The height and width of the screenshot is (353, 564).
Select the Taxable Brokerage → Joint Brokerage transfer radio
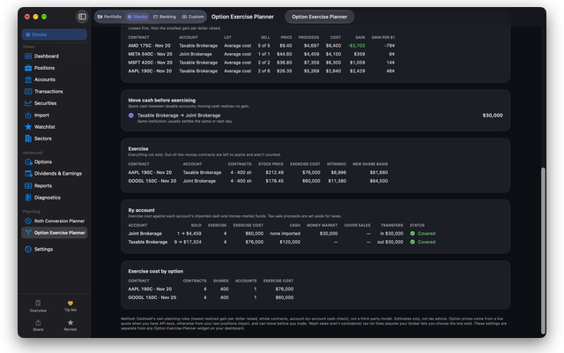pos(131,116)
